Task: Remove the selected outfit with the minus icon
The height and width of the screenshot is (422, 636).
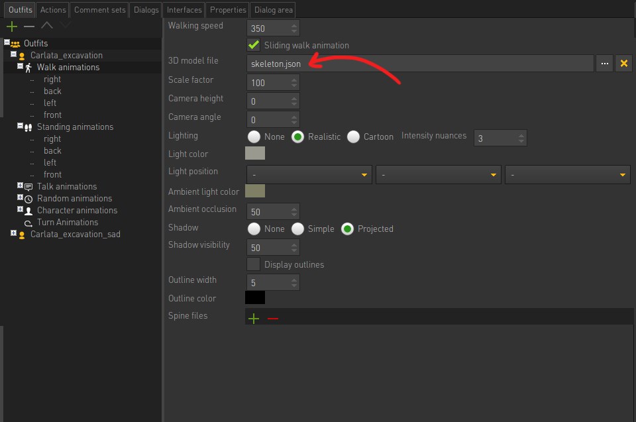Action: tap(29, 26)
